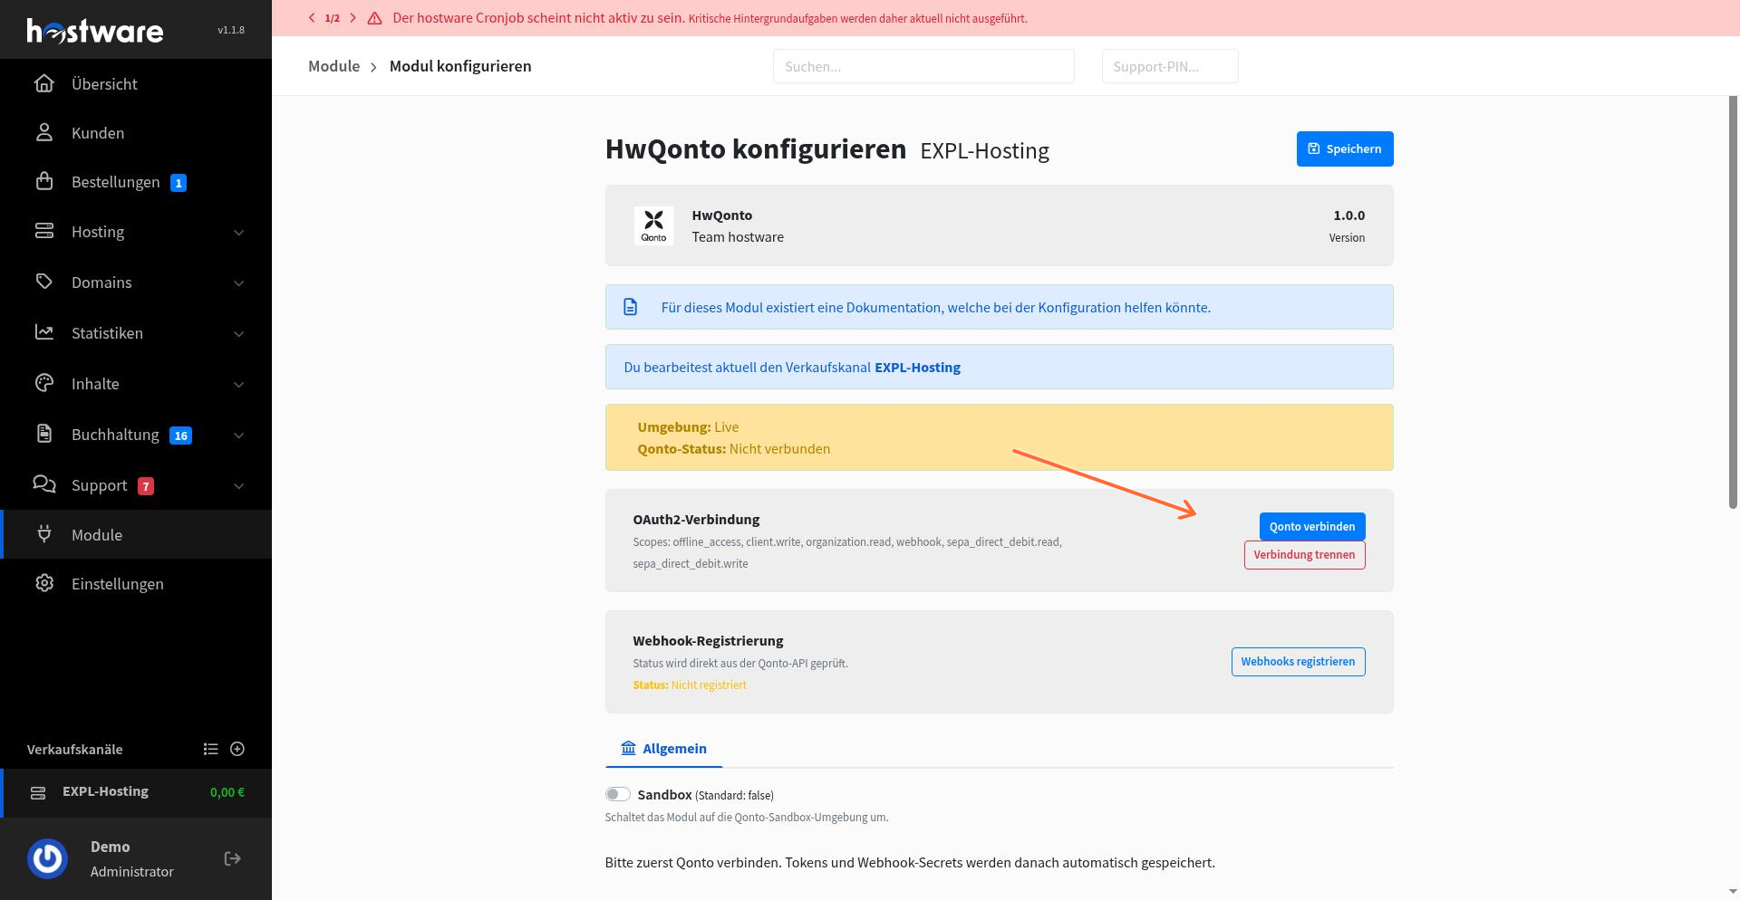1740x900 pixels.
Task: Toggle the Sandbox switch
Action: tap(618, 794)
